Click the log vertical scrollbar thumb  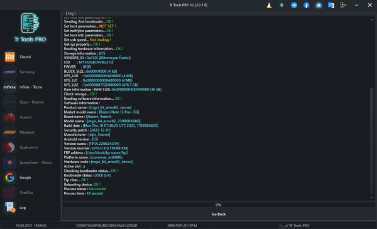tap(371, 141)
